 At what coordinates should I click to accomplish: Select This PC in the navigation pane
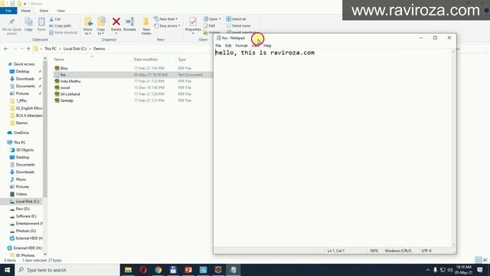click(x=19, y=143)
